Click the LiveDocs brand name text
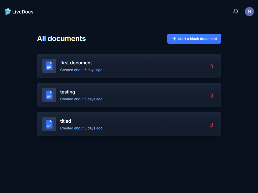258x193 pixels. [x=23, y=12]
